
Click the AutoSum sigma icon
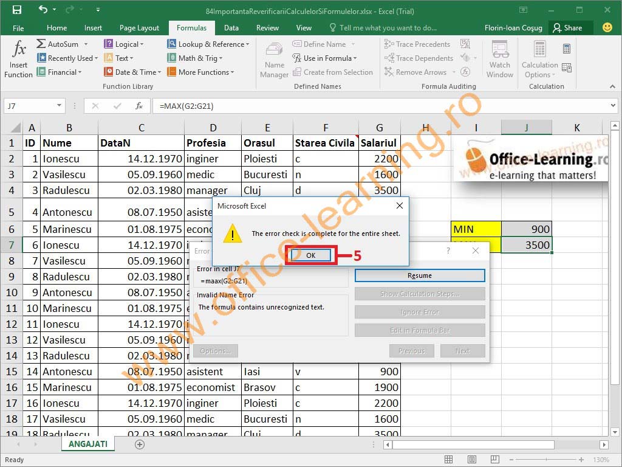[x=41, y=44]
